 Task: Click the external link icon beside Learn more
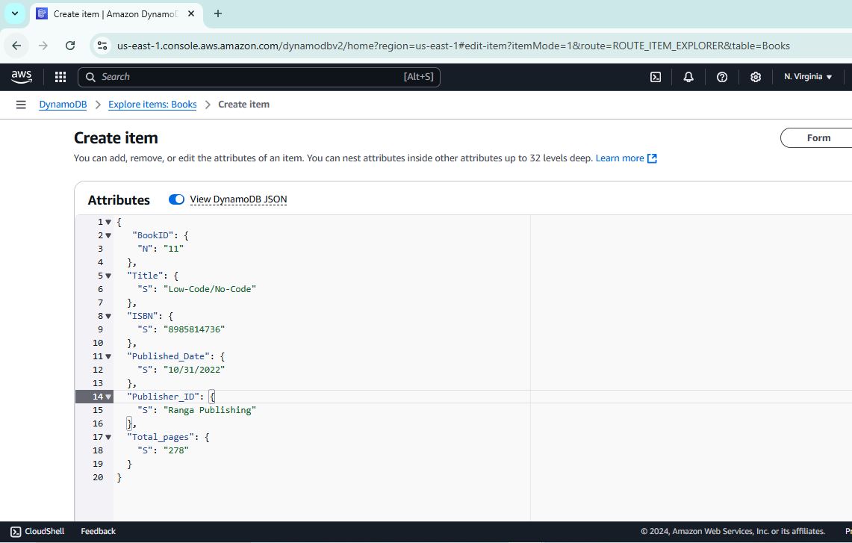click(652, 158)
